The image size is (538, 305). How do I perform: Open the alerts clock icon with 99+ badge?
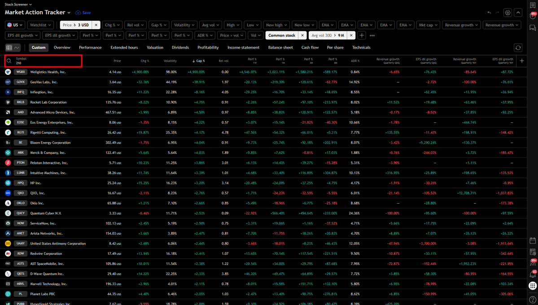coord(533,16)
